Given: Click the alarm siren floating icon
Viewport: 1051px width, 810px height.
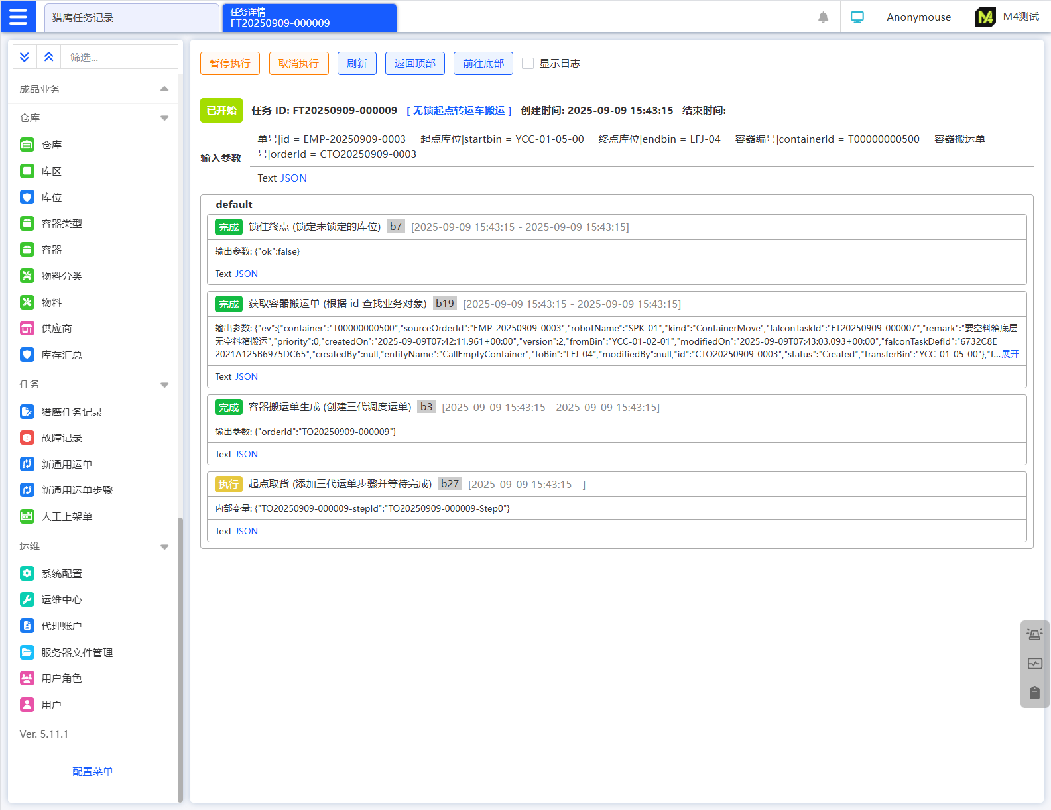Looking at the screenshot, I should (1034, 634).
